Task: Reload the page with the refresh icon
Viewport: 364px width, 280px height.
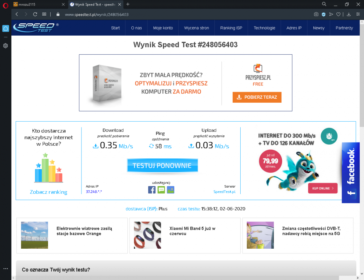Action: 35,14
